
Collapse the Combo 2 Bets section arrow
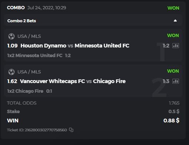(175, 21)
